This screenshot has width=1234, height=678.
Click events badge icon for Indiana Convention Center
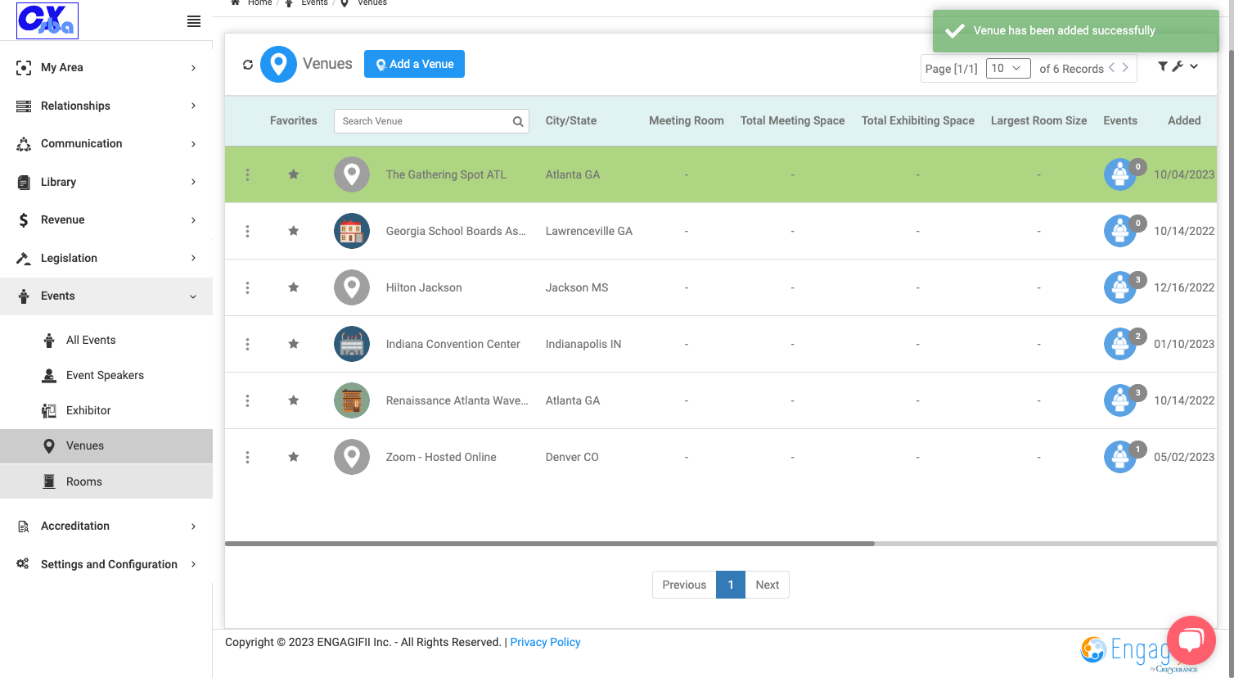[x=1120, y=344]
